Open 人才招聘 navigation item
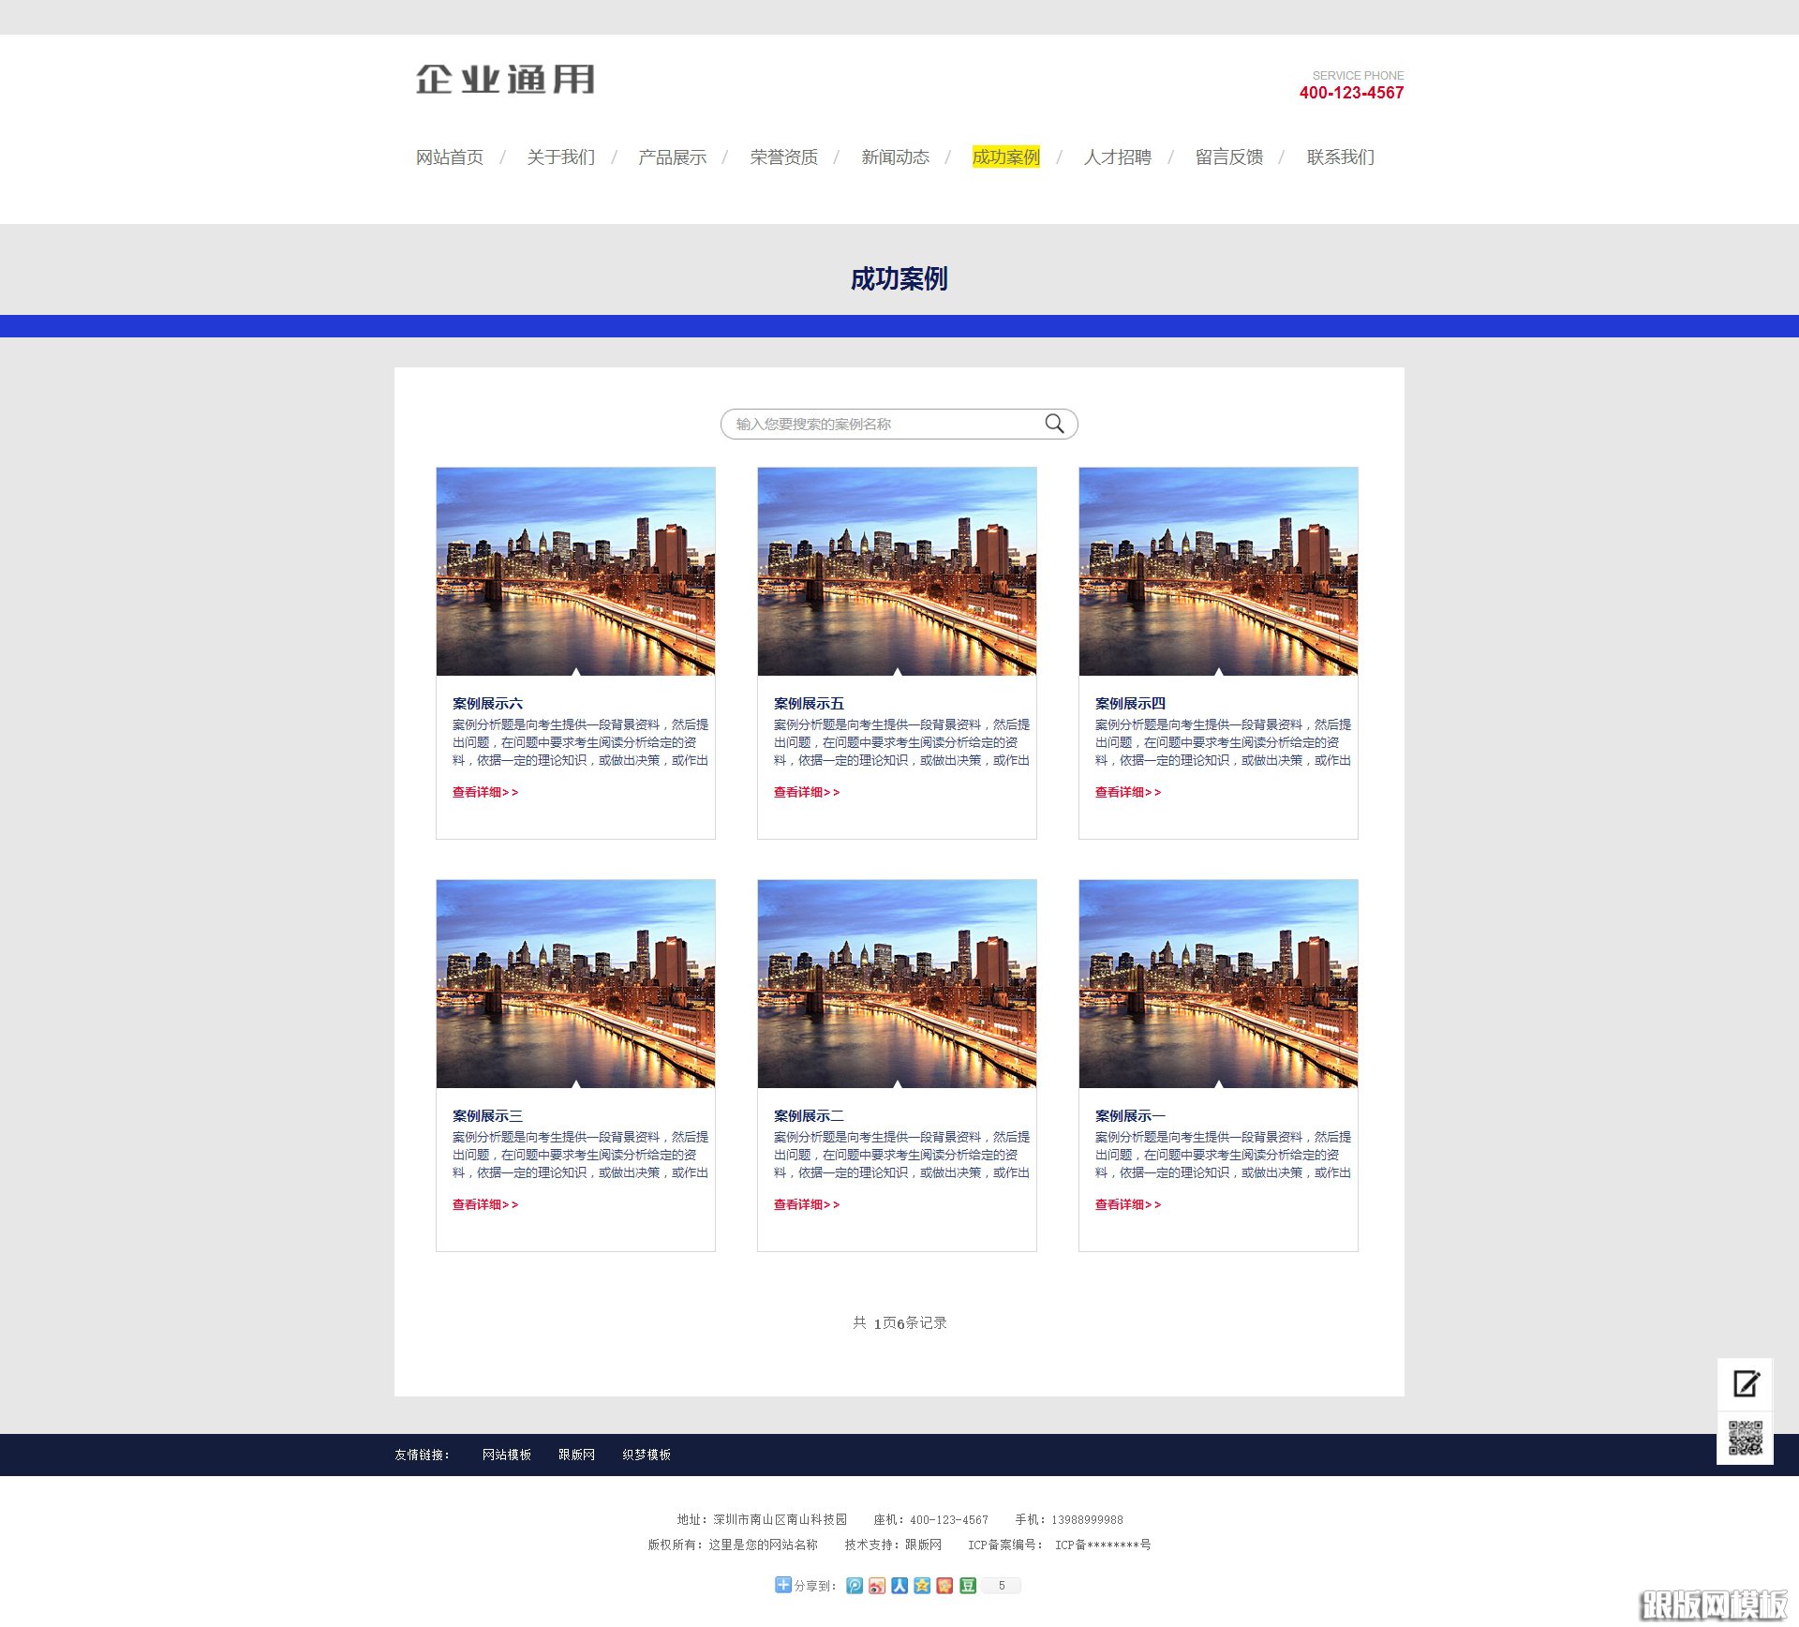Screen dimensions: 1799x1627 (x=1117, y=157)
